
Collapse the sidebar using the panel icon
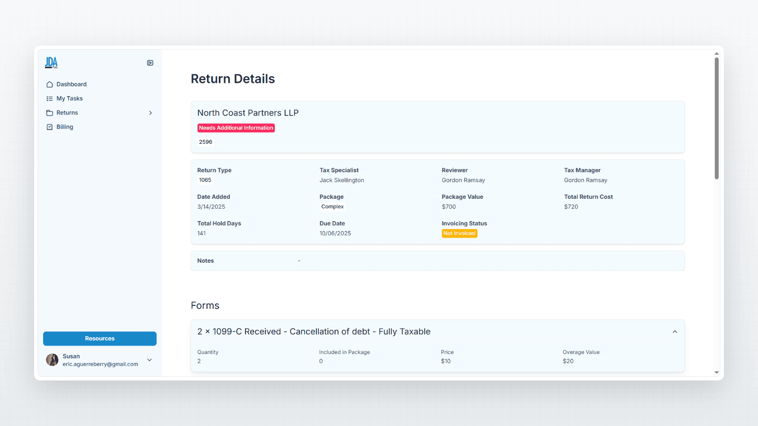click(x=150, y=62)
